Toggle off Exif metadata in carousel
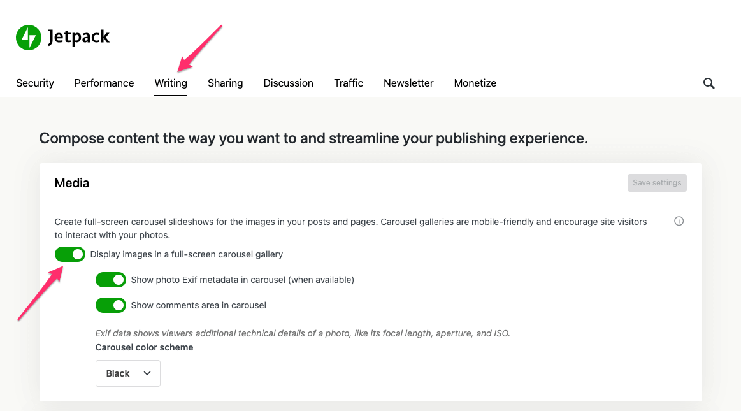 111,280
